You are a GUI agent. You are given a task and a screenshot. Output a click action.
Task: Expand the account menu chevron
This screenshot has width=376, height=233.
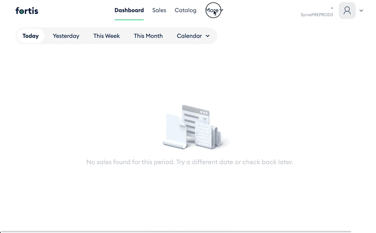[361, 11]
